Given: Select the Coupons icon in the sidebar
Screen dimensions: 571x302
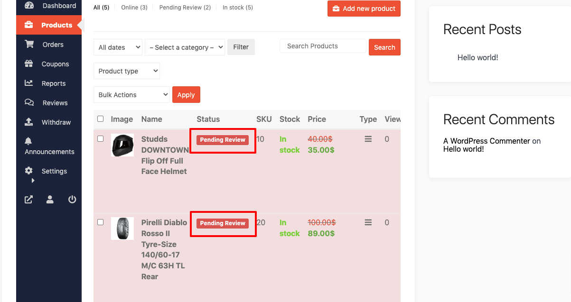Looking at the screenshot, I should click(29, 64).
